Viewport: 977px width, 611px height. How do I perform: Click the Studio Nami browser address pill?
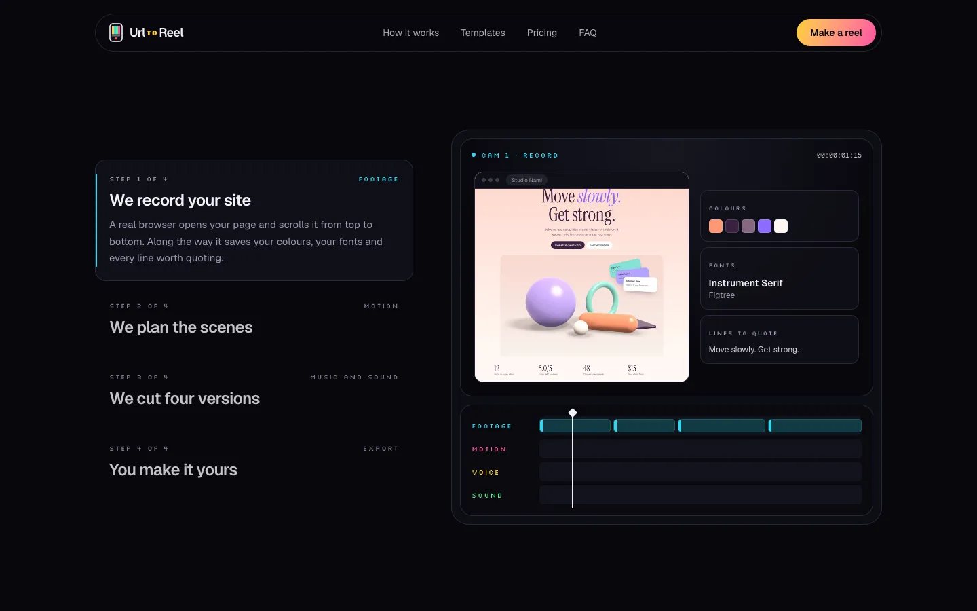527,180
